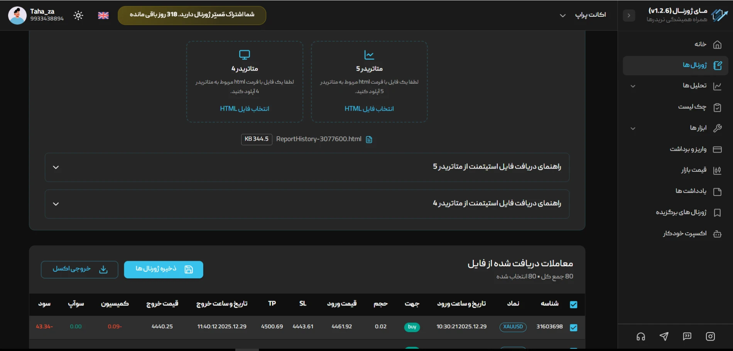The image size is (733, 351).
Task: Click the buy direction badge
Action: [412, 327]
